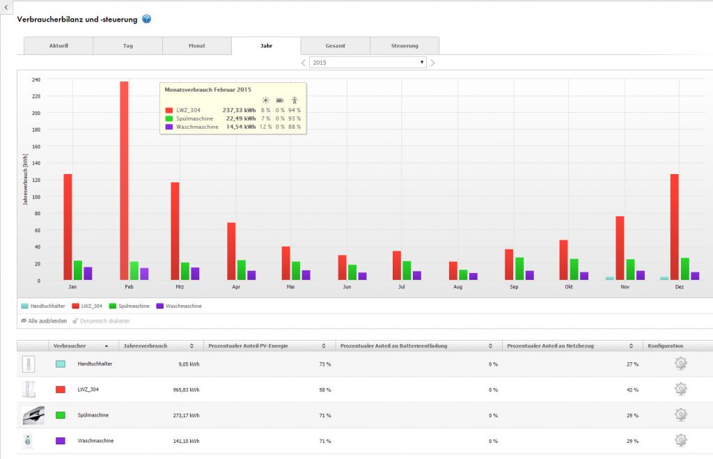Viewport: 713px width, 459px height.
Task: Sort by Jahresverbrauch column
Action: [159, 345]
